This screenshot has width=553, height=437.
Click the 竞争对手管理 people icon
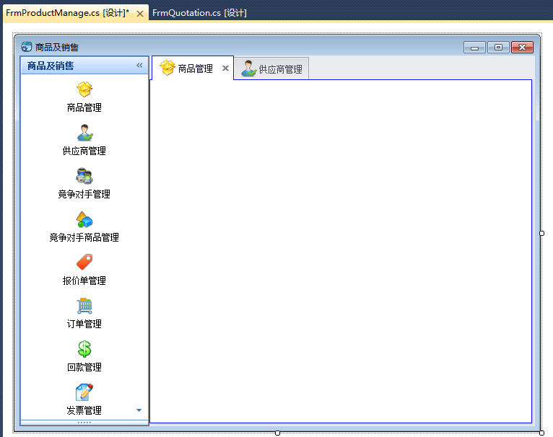pyautogui.click(x=84, y=176)
